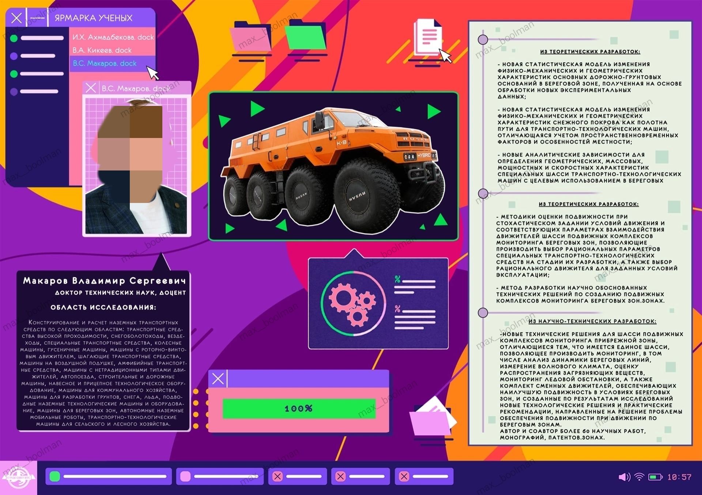Click the paragraph НОВЫЕ АНАЛИТИЧЕСКИЕ ЗАВИСИМОСТИ
Viewport: 702px width, 495px height.
[x=589, y=168]
